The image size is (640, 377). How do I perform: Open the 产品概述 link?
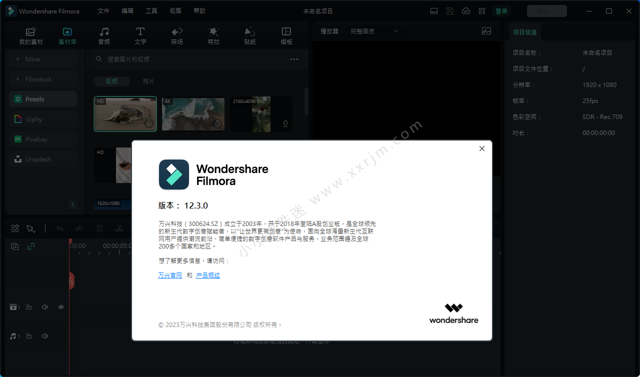208,275
